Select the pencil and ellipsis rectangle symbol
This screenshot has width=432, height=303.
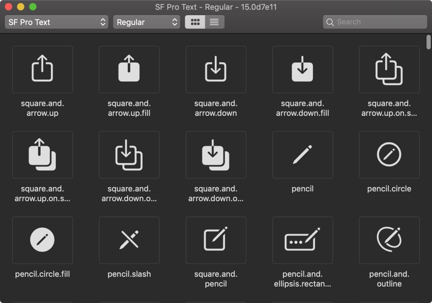point(302,240)
